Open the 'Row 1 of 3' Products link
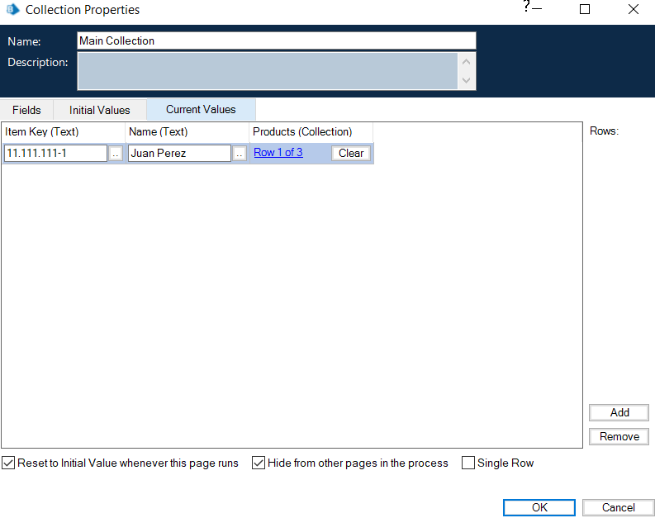 point(278,153)
